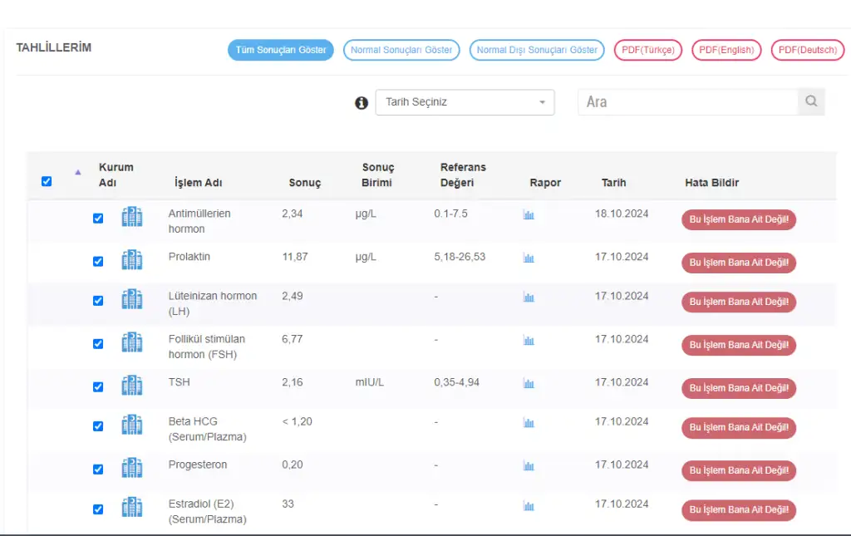The width and height of the screenshot is (851, 536).
Task: Open the Estradiol (E2) report chart icon
Action: (x=529, y=505)
